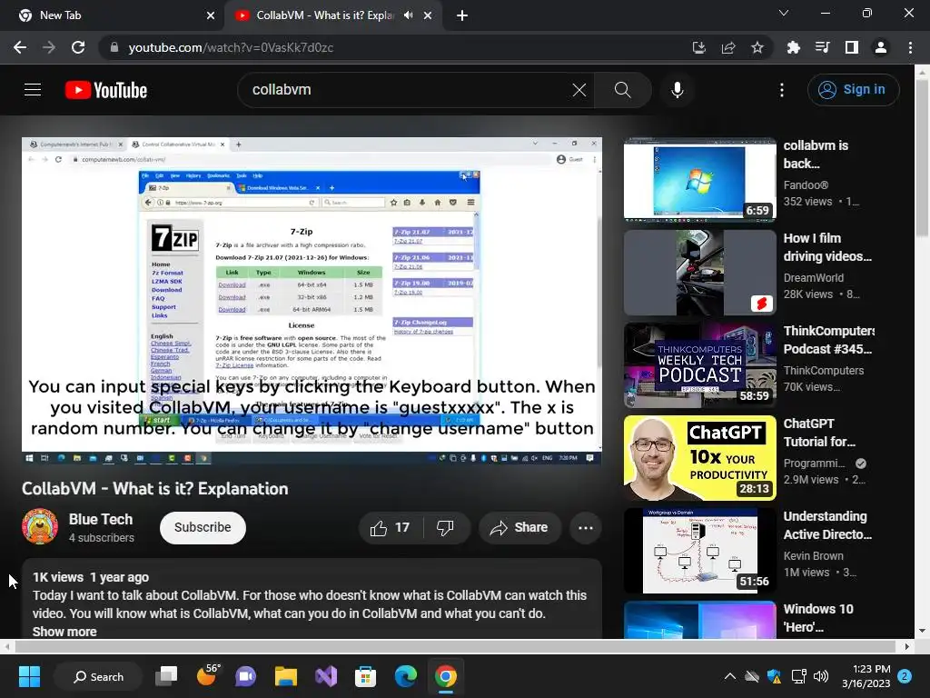The image size is (930, 698).
Task: Open the tab search chevron
Action: click(784, 13)
